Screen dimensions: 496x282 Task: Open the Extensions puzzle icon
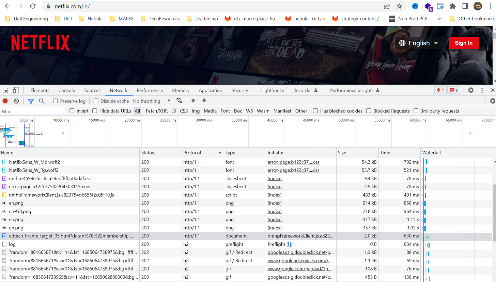click(x=453, y=6)
